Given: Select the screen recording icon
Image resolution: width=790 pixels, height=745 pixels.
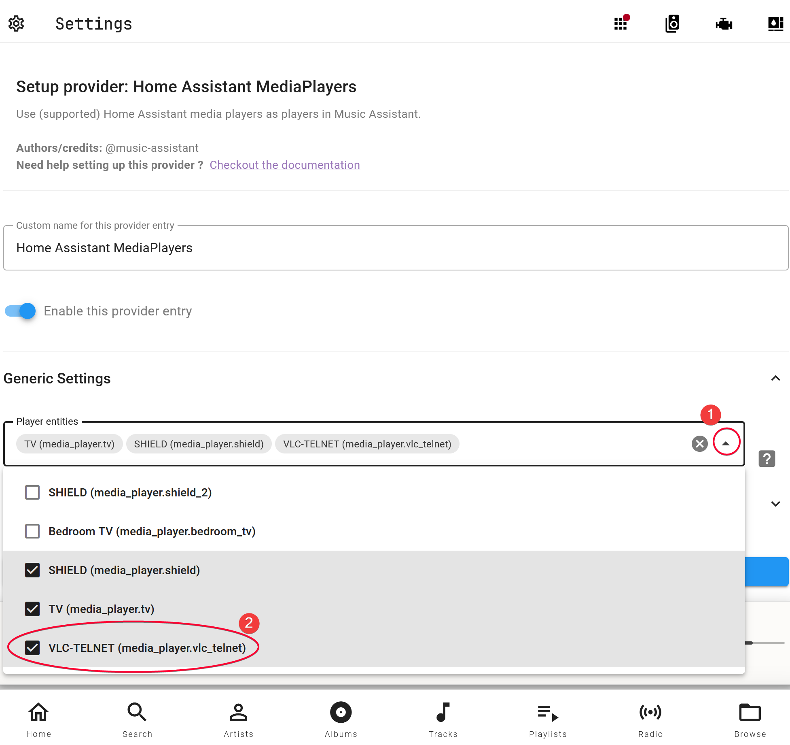Looking at the screenshot, I should [724, 23].
